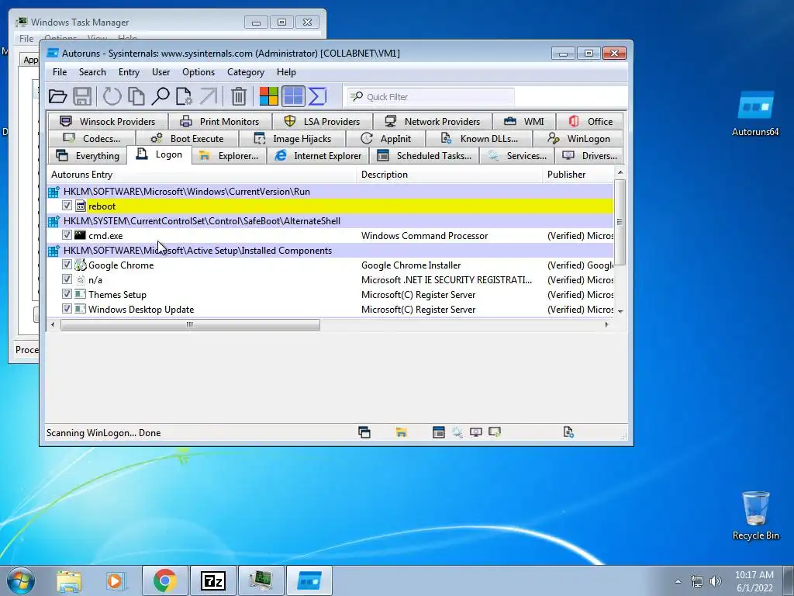Sort by Autoruns Entry column header
This screenshot has width=794, height=596.
pos(202,175)
